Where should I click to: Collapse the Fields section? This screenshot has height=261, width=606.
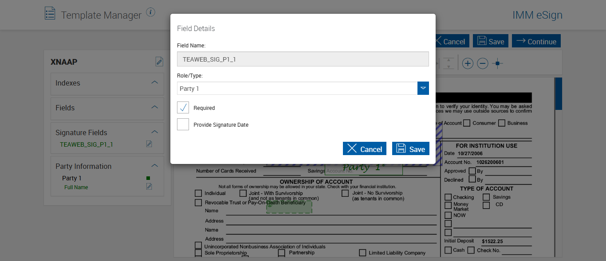point(154,107)
